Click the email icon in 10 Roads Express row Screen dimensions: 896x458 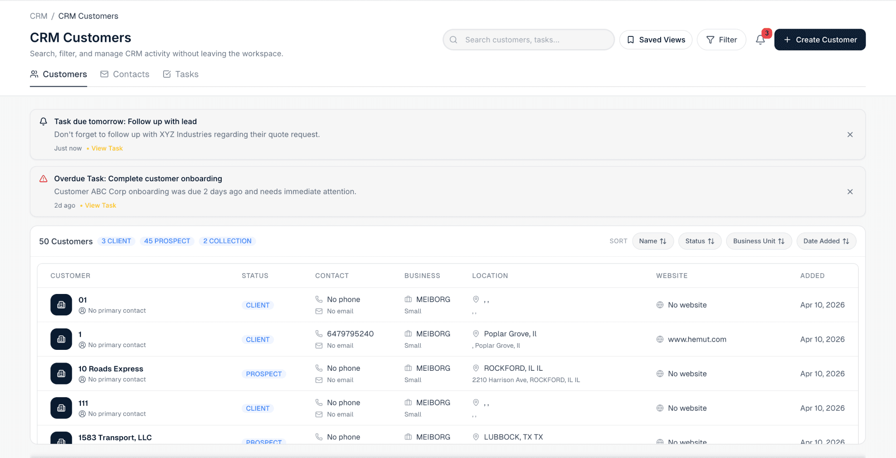coord(319,380)
